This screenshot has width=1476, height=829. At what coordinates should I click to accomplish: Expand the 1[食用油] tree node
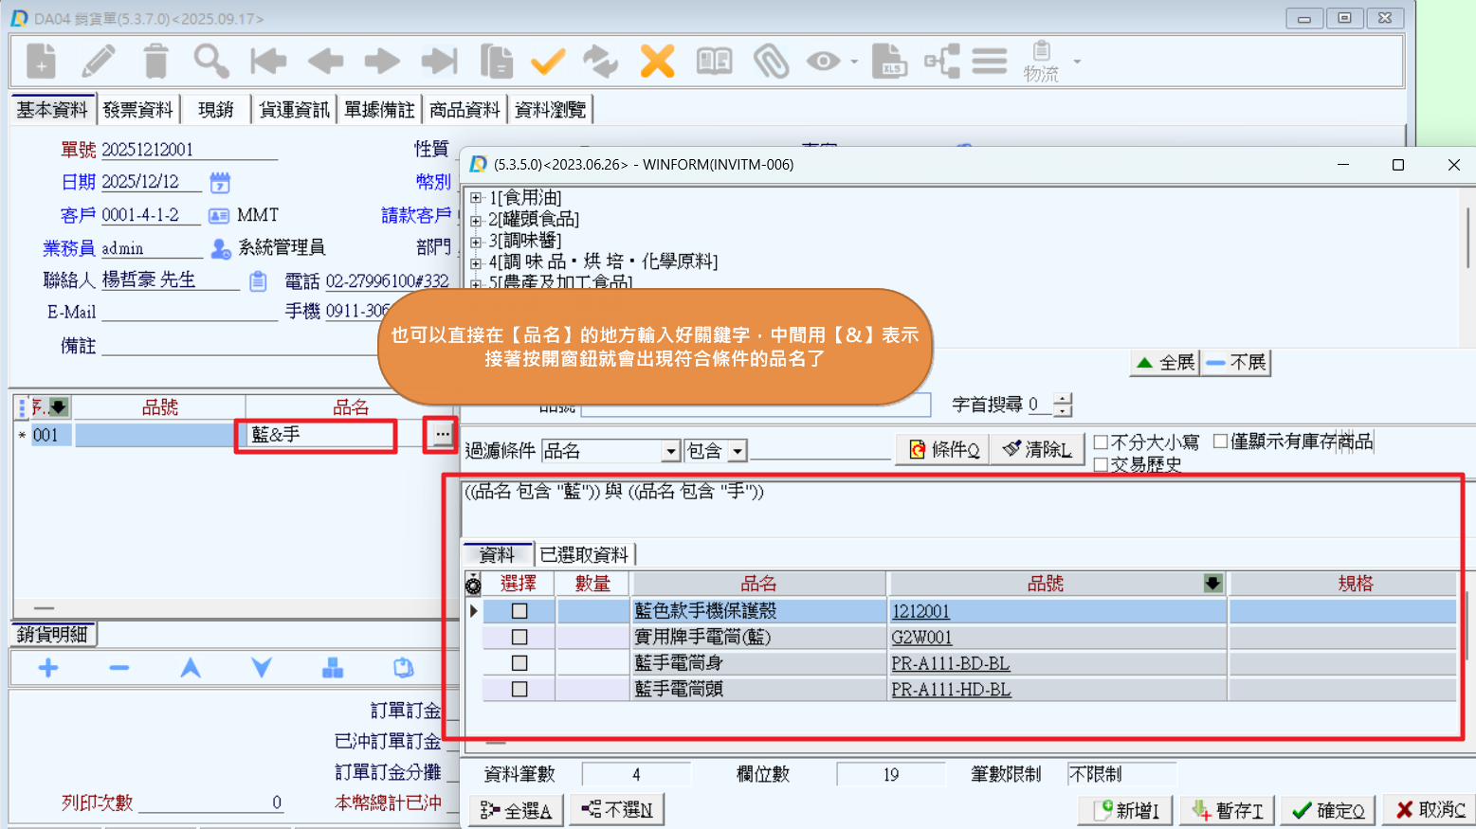pyautogui.click(x=476, y=198)
